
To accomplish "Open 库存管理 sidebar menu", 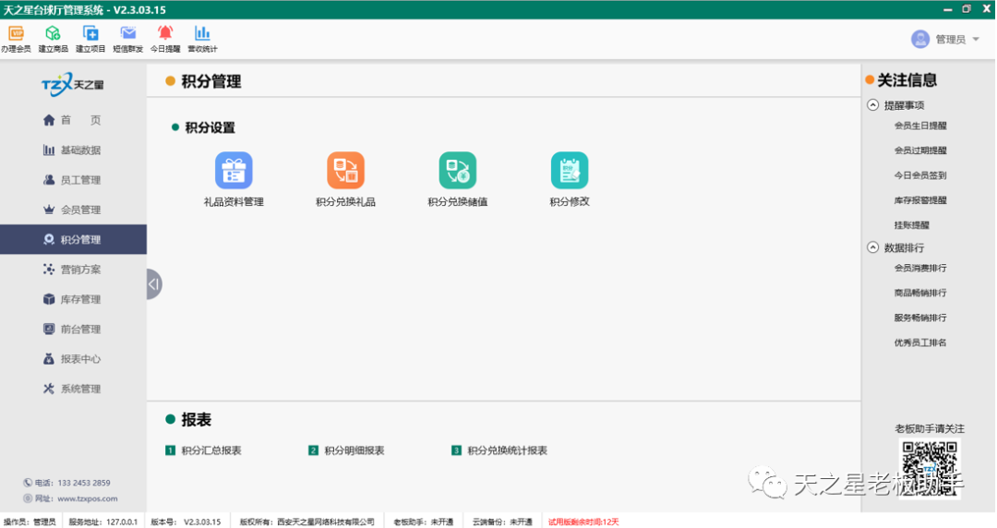I will pyautogui.click(x=72, y=300).
